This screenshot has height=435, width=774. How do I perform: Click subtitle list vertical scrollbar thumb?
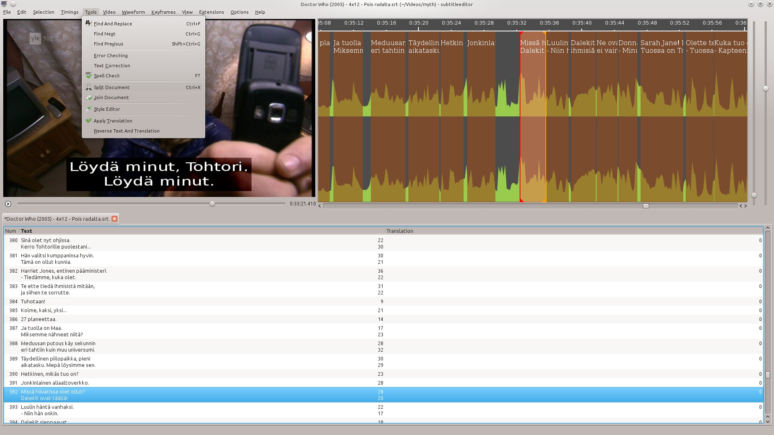click(x=768, y=375)
